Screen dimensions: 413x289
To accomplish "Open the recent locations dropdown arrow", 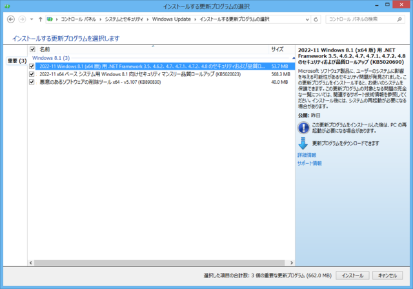I will click(32, 19).
